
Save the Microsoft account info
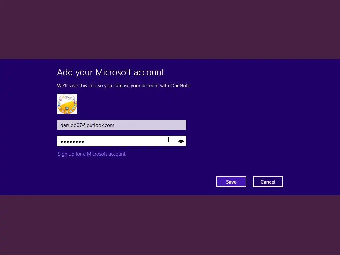coord(231,182)
